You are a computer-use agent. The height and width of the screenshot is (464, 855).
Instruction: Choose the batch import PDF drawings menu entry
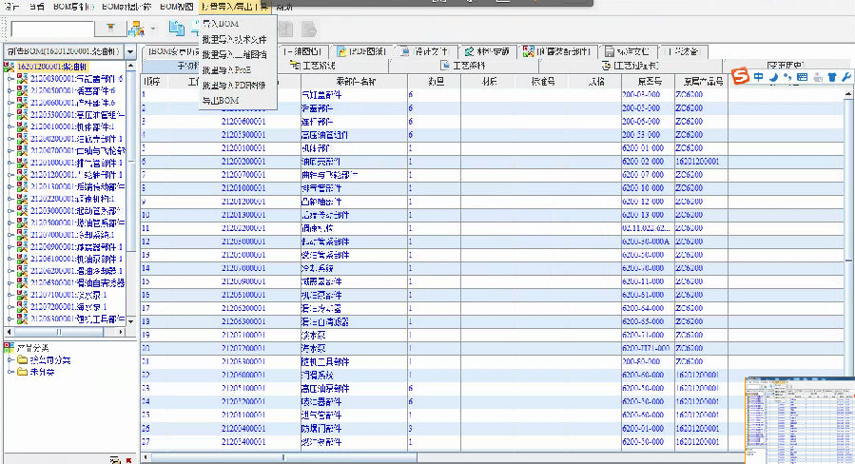point(238,86)
